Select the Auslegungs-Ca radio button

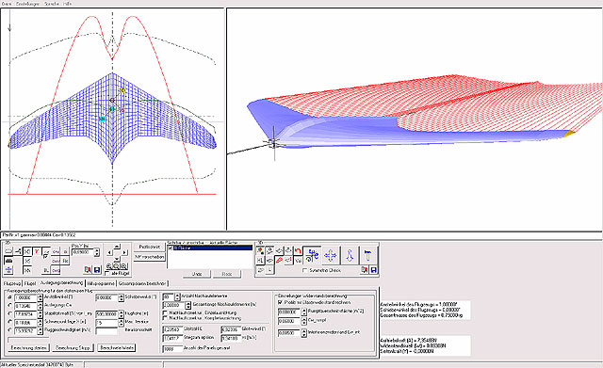(x=9, y=305)
